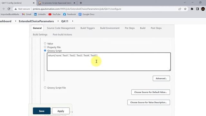
Task: Restore down the browser window
Action: pos(200,3)
